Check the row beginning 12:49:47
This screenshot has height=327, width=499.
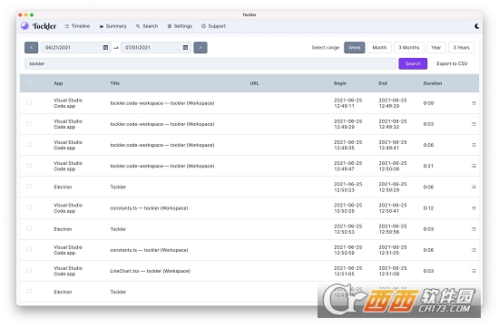pyautogui.click(x=29, y=165)
